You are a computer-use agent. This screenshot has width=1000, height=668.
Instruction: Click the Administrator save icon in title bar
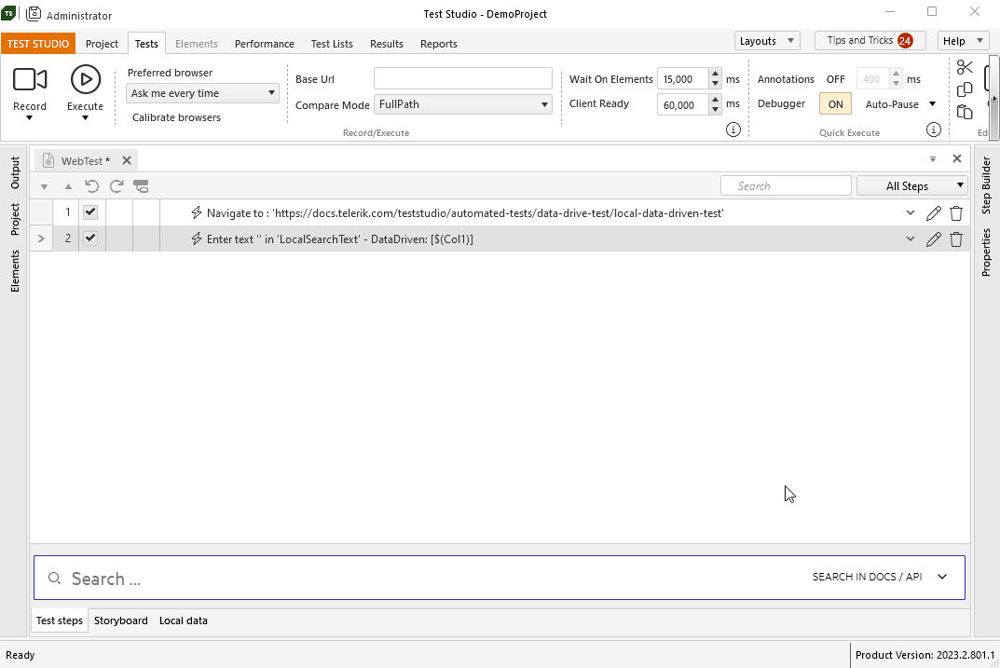(34, 13)
